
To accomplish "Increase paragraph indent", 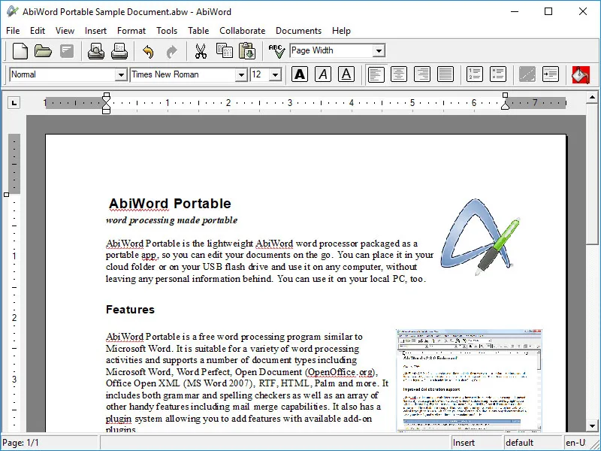I will coord(551,74).
